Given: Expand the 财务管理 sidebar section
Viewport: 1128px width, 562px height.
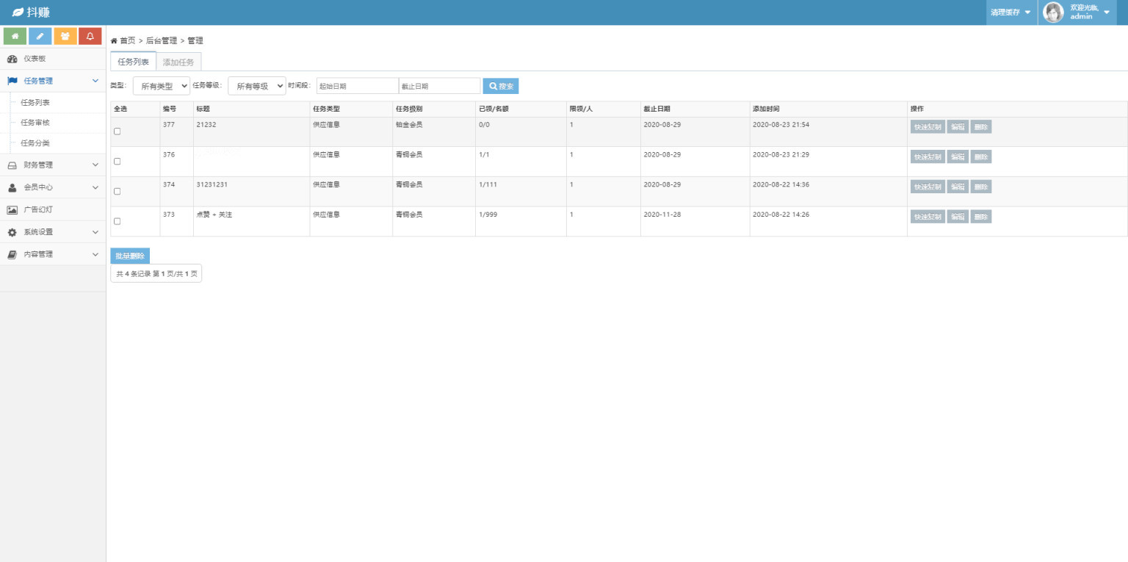Looking at the screenshot, I should pyautogui.click(x=53, y=165).
